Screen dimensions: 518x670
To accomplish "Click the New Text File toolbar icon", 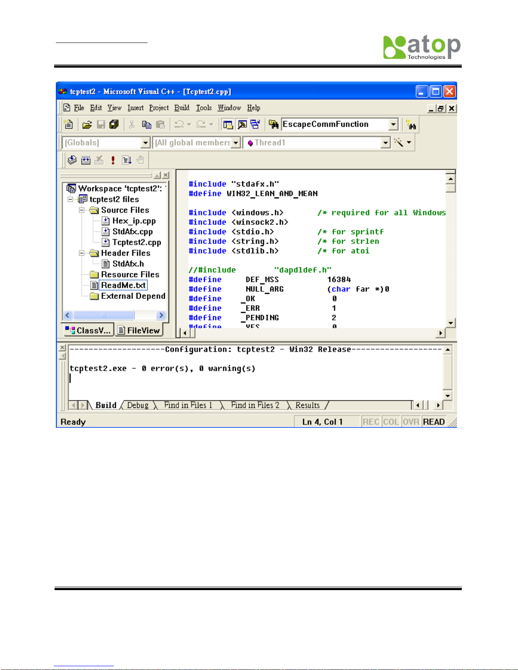I will point(68,124).
